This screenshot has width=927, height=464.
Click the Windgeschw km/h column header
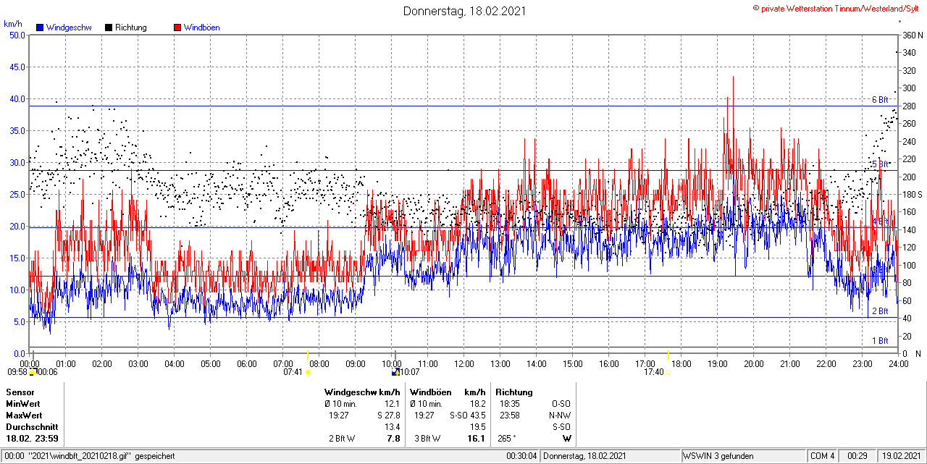pos(362,392)
